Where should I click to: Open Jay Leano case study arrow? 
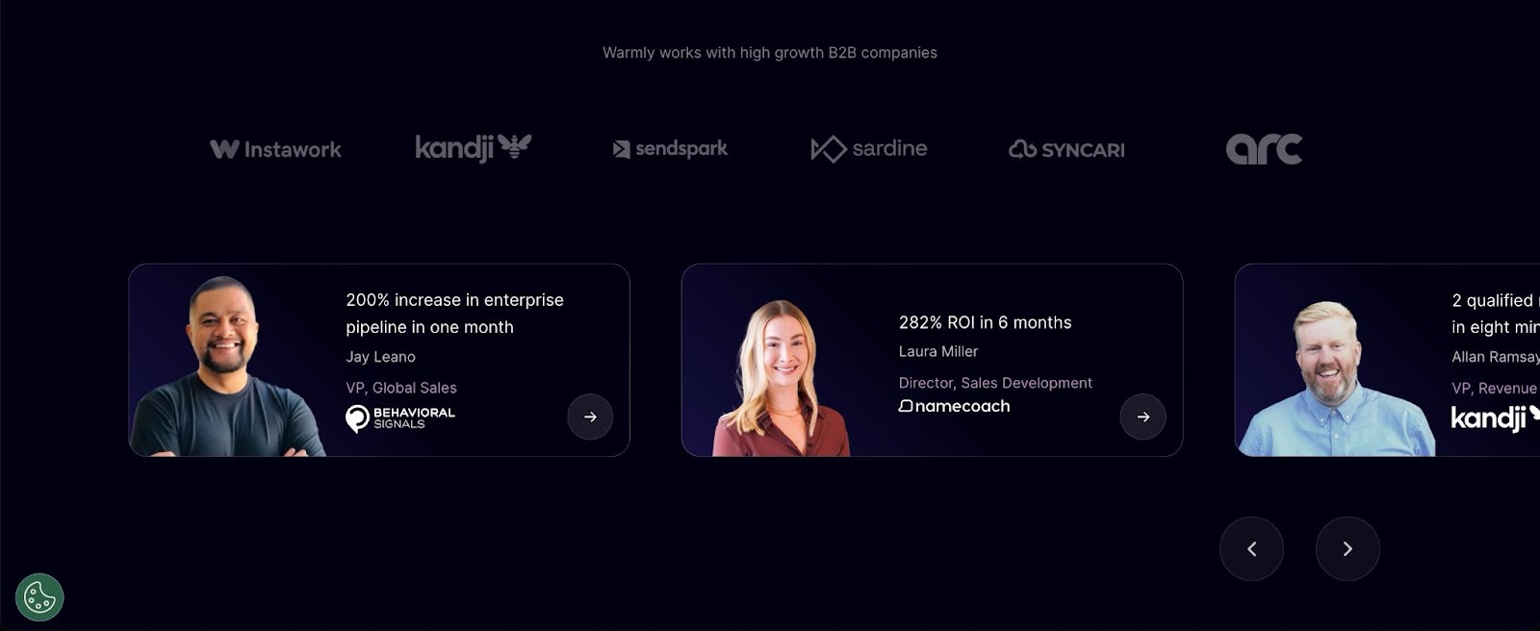(x=590, y=416)
